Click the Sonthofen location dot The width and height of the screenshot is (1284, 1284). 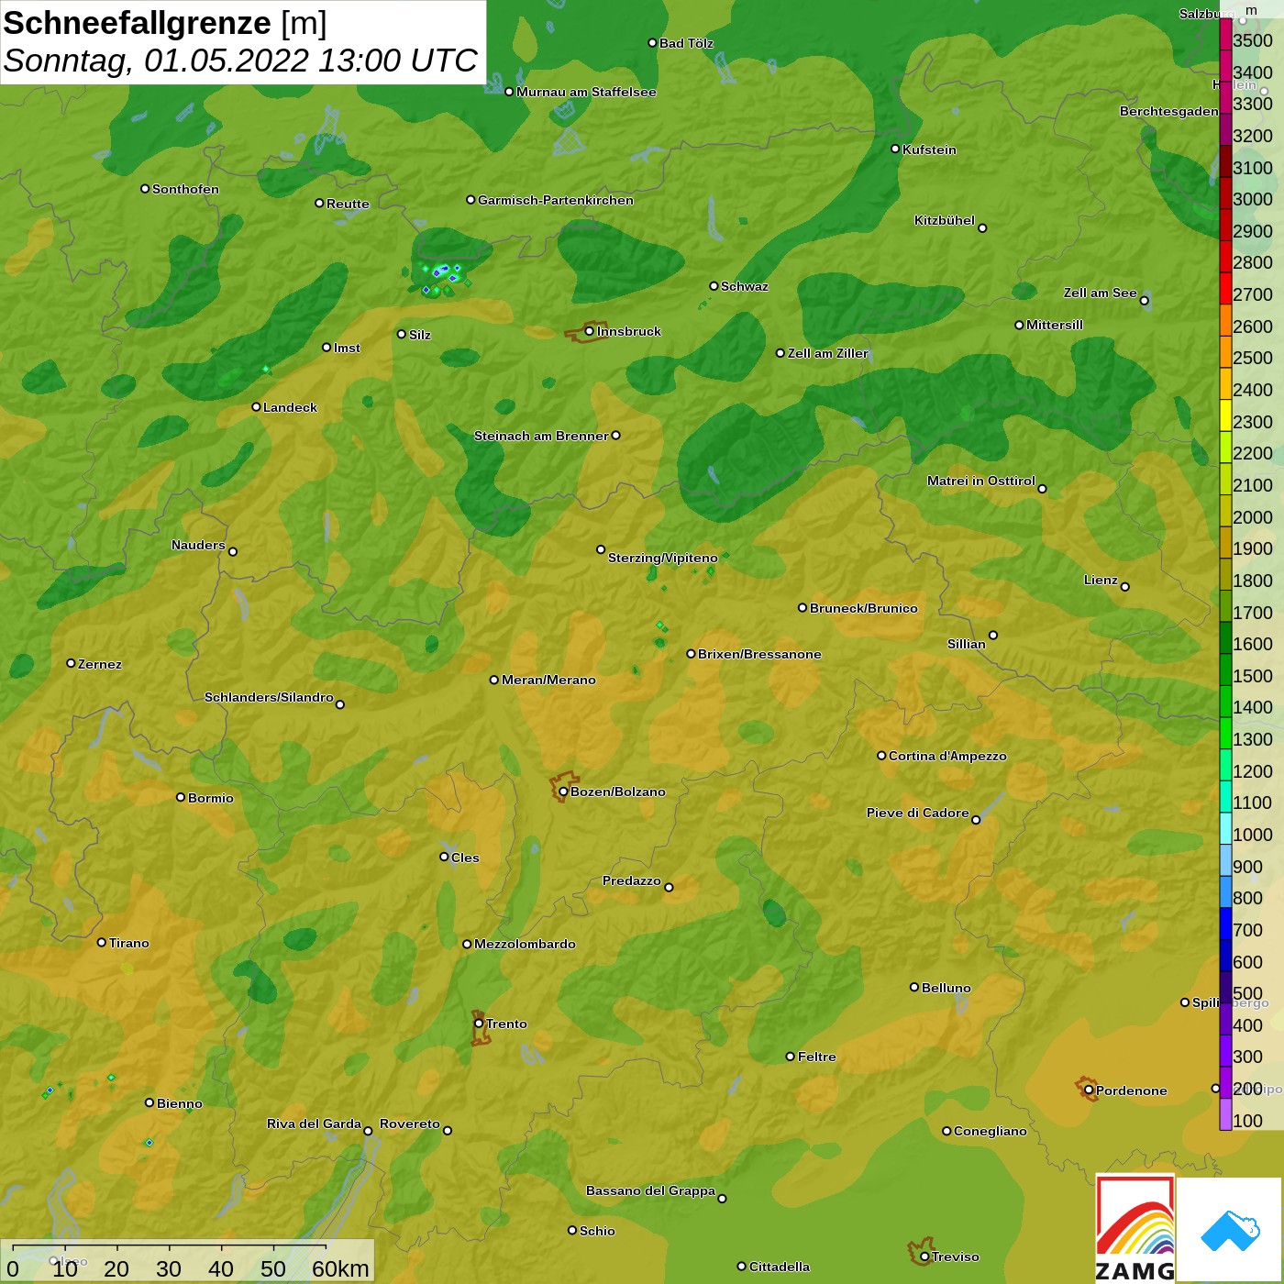[145, 188]
